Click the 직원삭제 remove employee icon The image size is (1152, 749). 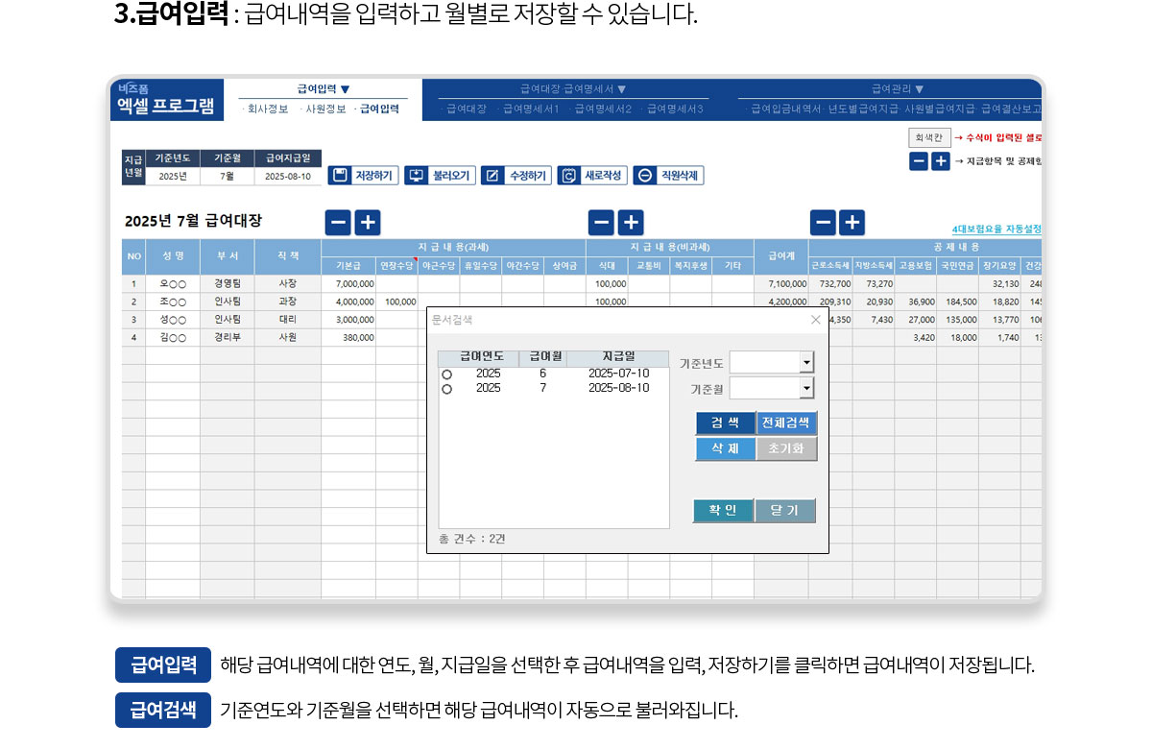645,176
